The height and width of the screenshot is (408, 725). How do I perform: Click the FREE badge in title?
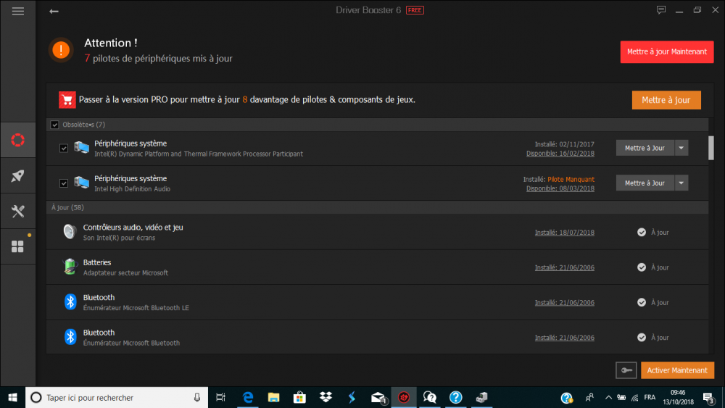coord(415,10)
